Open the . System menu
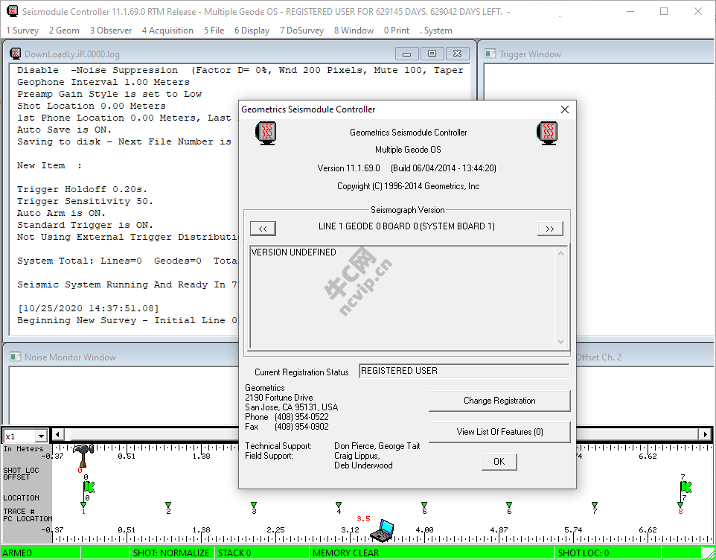 [436, 31]
